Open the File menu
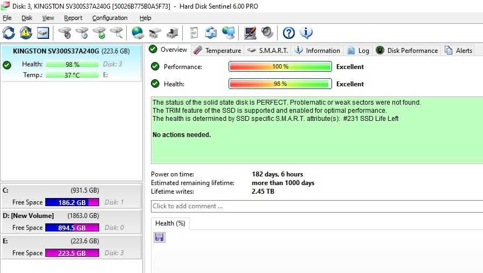 pyautogui.click(x=7, y=18)
